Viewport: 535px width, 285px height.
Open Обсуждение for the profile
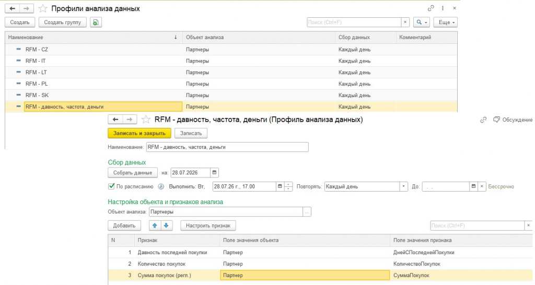[x=513, y=120]
